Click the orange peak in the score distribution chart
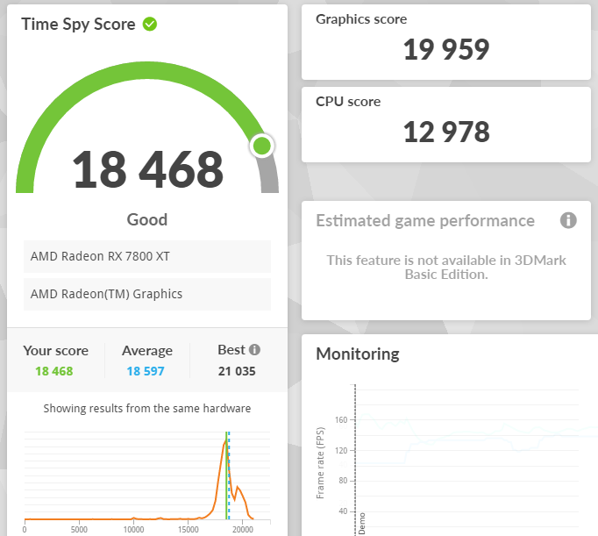Viewport: 598px width, 536px height. pos(225,439)
